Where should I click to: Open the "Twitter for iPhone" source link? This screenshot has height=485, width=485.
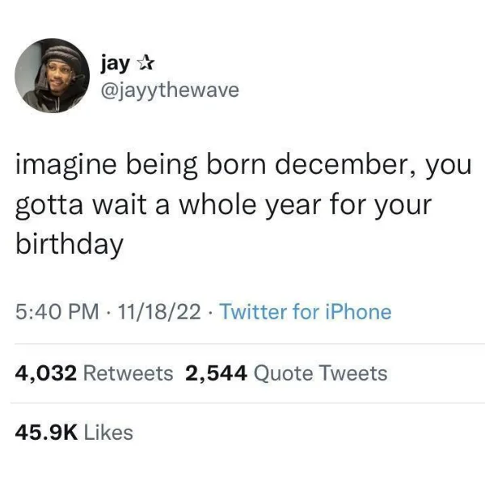pos(306,311)
